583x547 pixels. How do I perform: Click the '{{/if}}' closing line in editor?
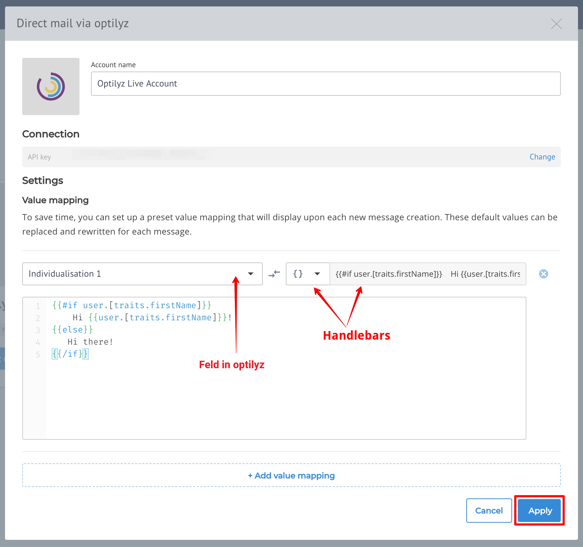70,354
